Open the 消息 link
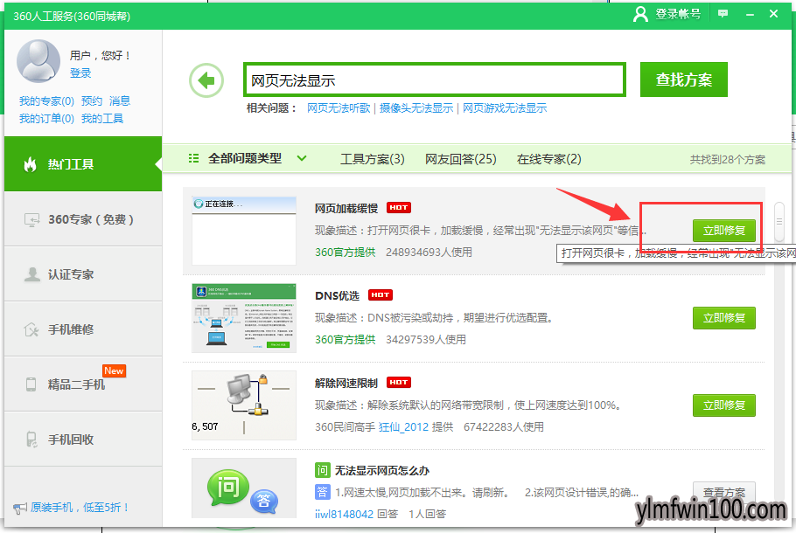The width and height of the screenshot is (796, 533). point(120,100)
